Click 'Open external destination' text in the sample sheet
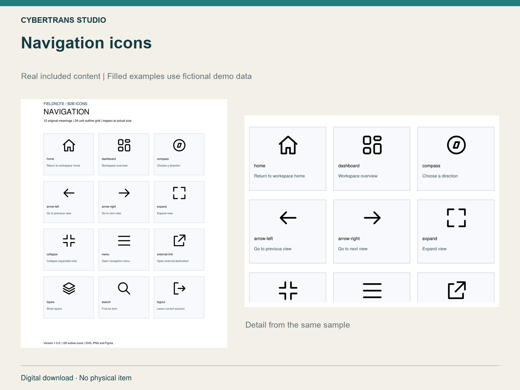 click(x=173, y=261)
